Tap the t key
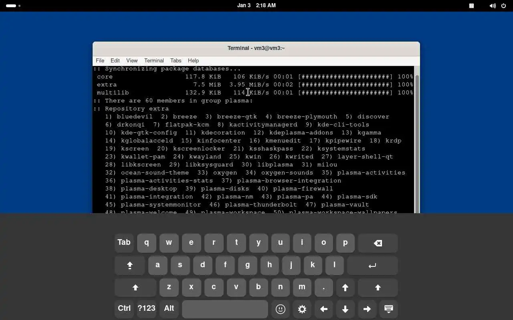 pyautogui.click(x=236, y=243)
